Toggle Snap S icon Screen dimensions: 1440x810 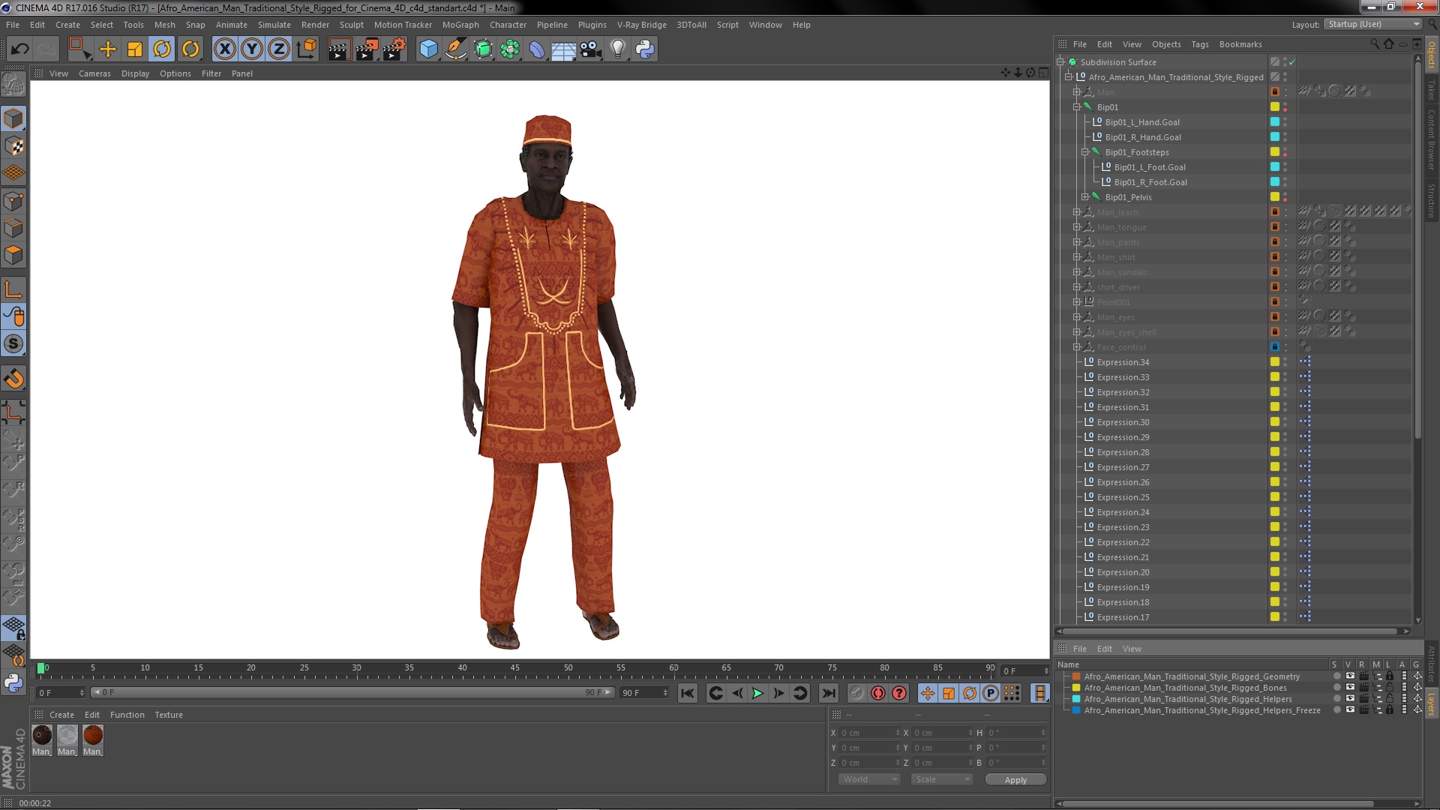coord(13,344)
